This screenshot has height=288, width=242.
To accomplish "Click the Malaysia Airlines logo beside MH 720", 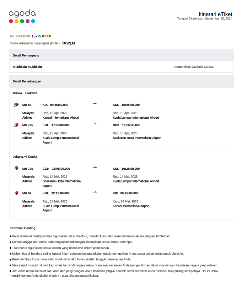I will click(x=16, y=168).
